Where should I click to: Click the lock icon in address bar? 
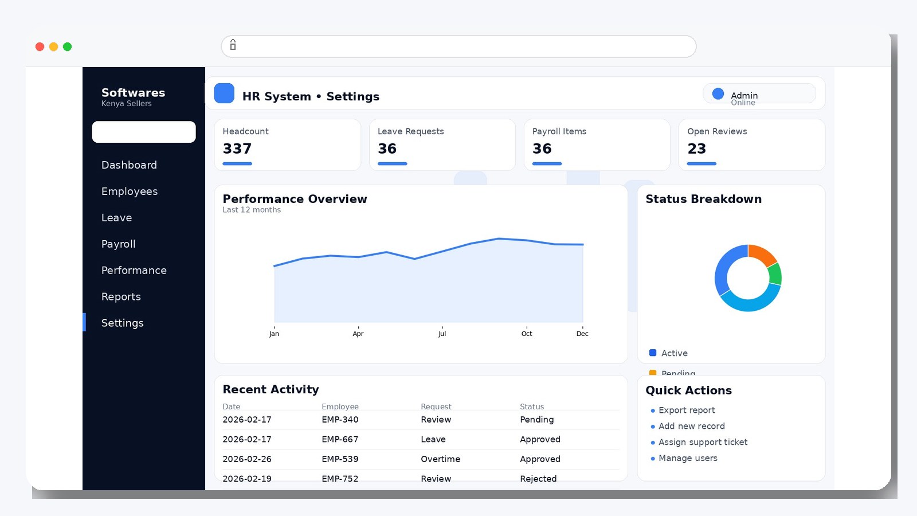233,46
